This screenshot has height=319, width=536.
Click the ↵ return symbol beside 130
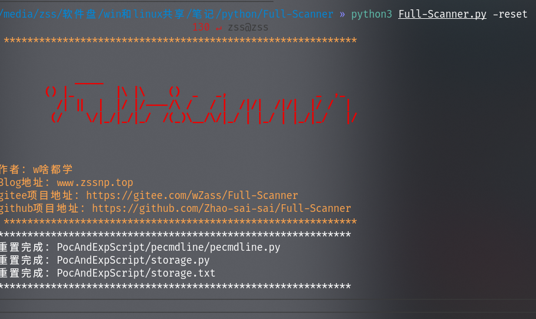click(219, 27)
